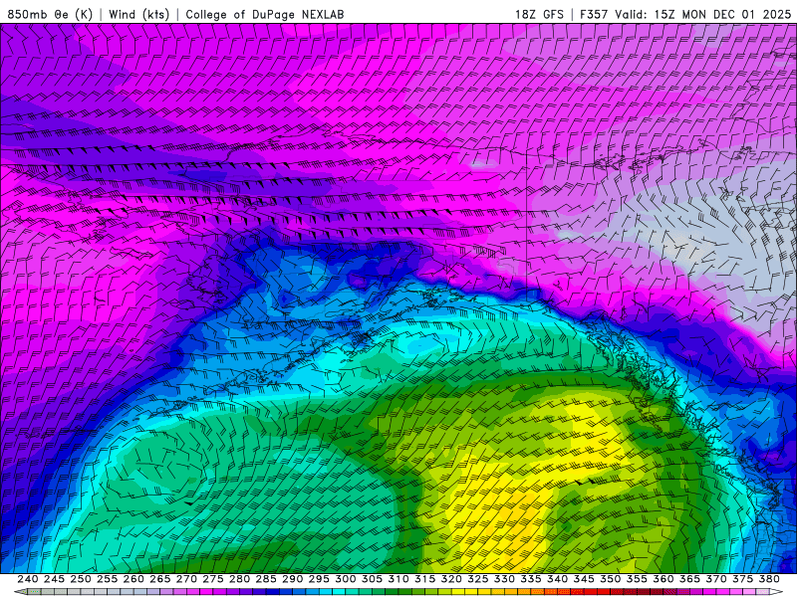The image size is (797, 597).
Task: Click the 260 legend value
Action: click(133, 579)
